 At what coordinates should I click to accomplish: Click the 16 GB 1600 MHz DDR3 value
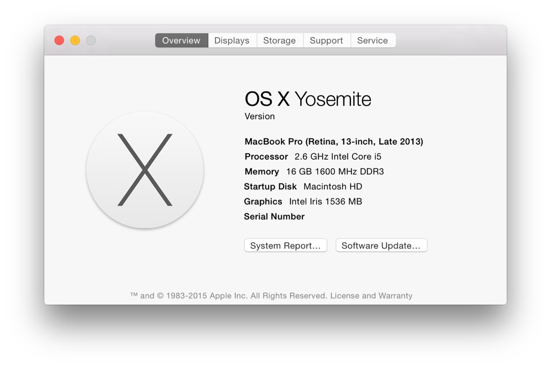[335, 172]
